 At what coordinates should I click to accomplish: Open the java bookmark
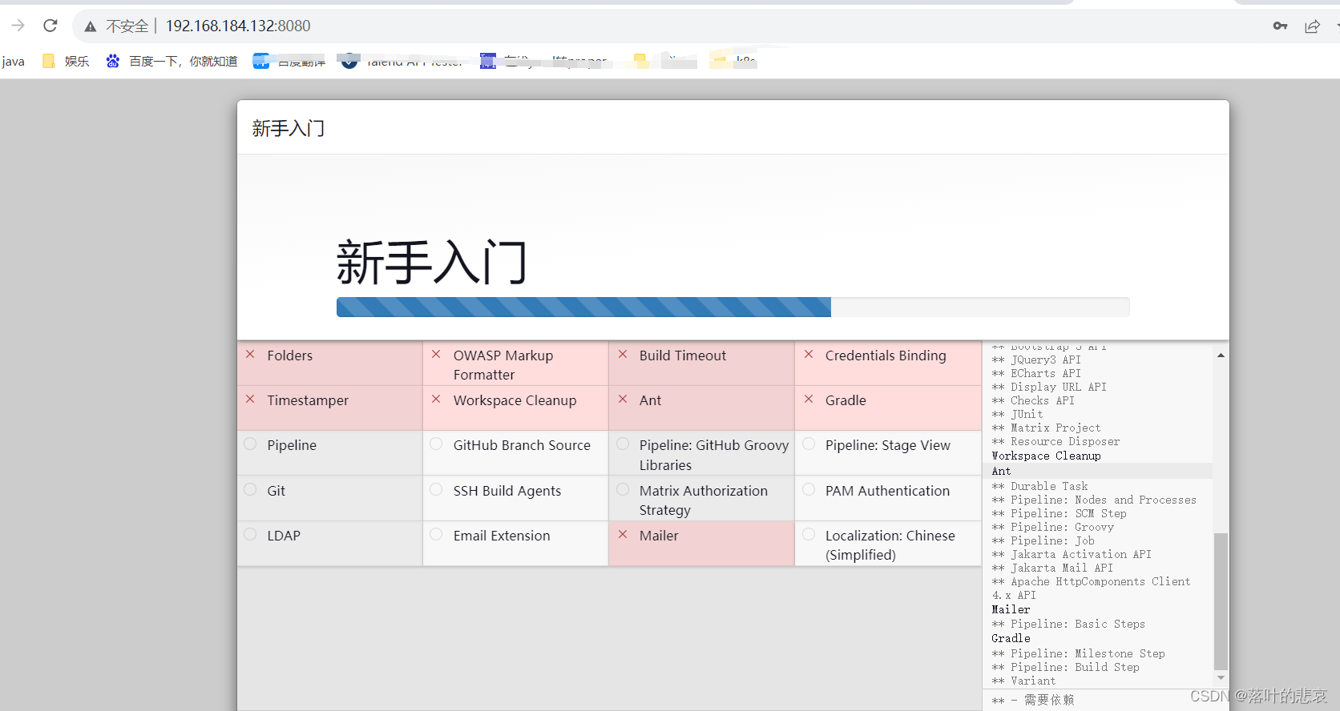13,62
